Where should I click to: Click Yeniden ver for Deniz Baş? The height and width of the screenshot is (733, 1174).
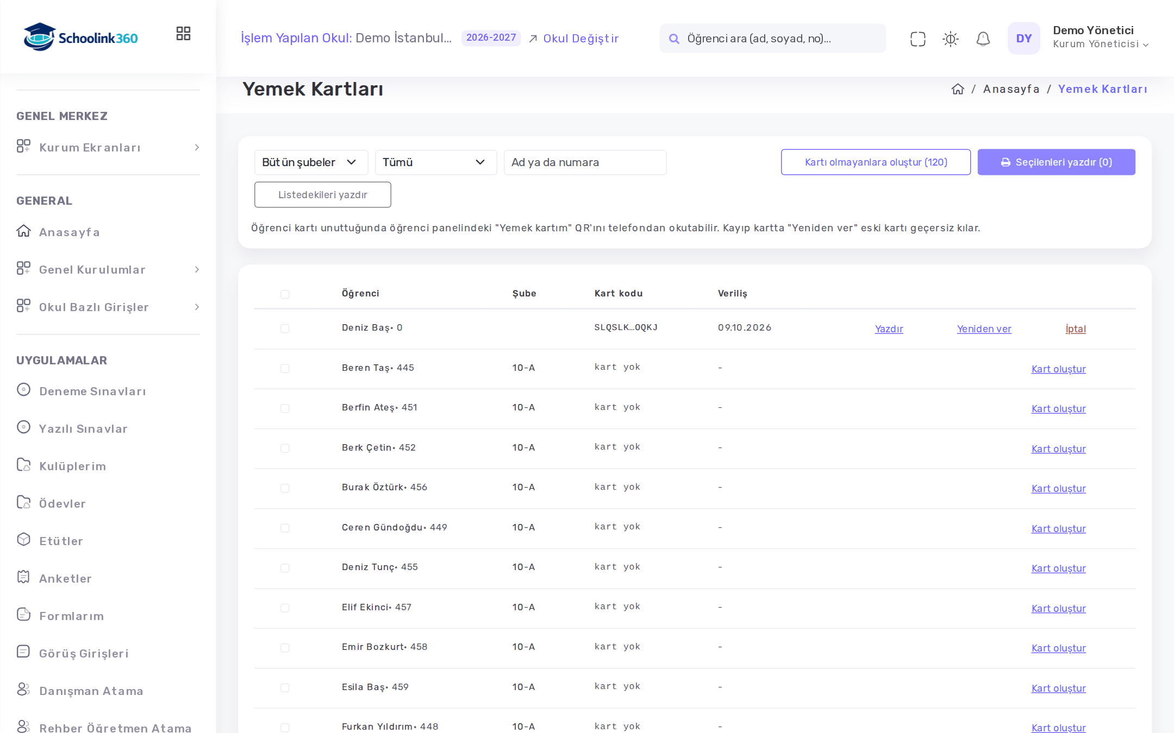coord(984,328)
